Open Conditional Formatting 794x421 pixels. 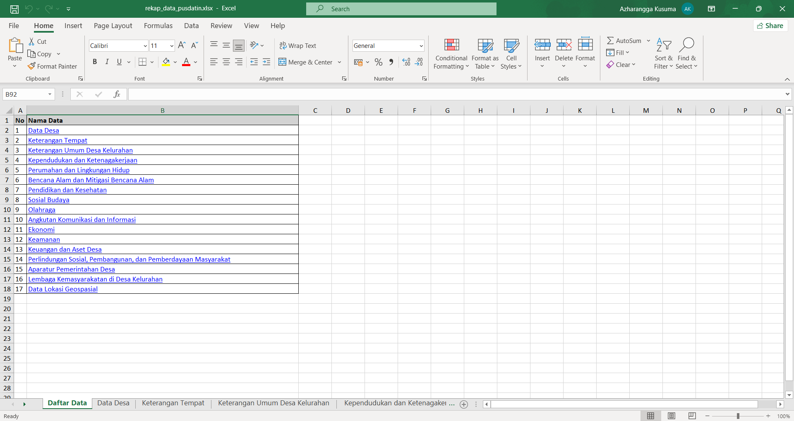[451, 54]
